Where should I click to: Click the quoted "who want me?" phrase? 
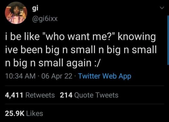(79, 36)
